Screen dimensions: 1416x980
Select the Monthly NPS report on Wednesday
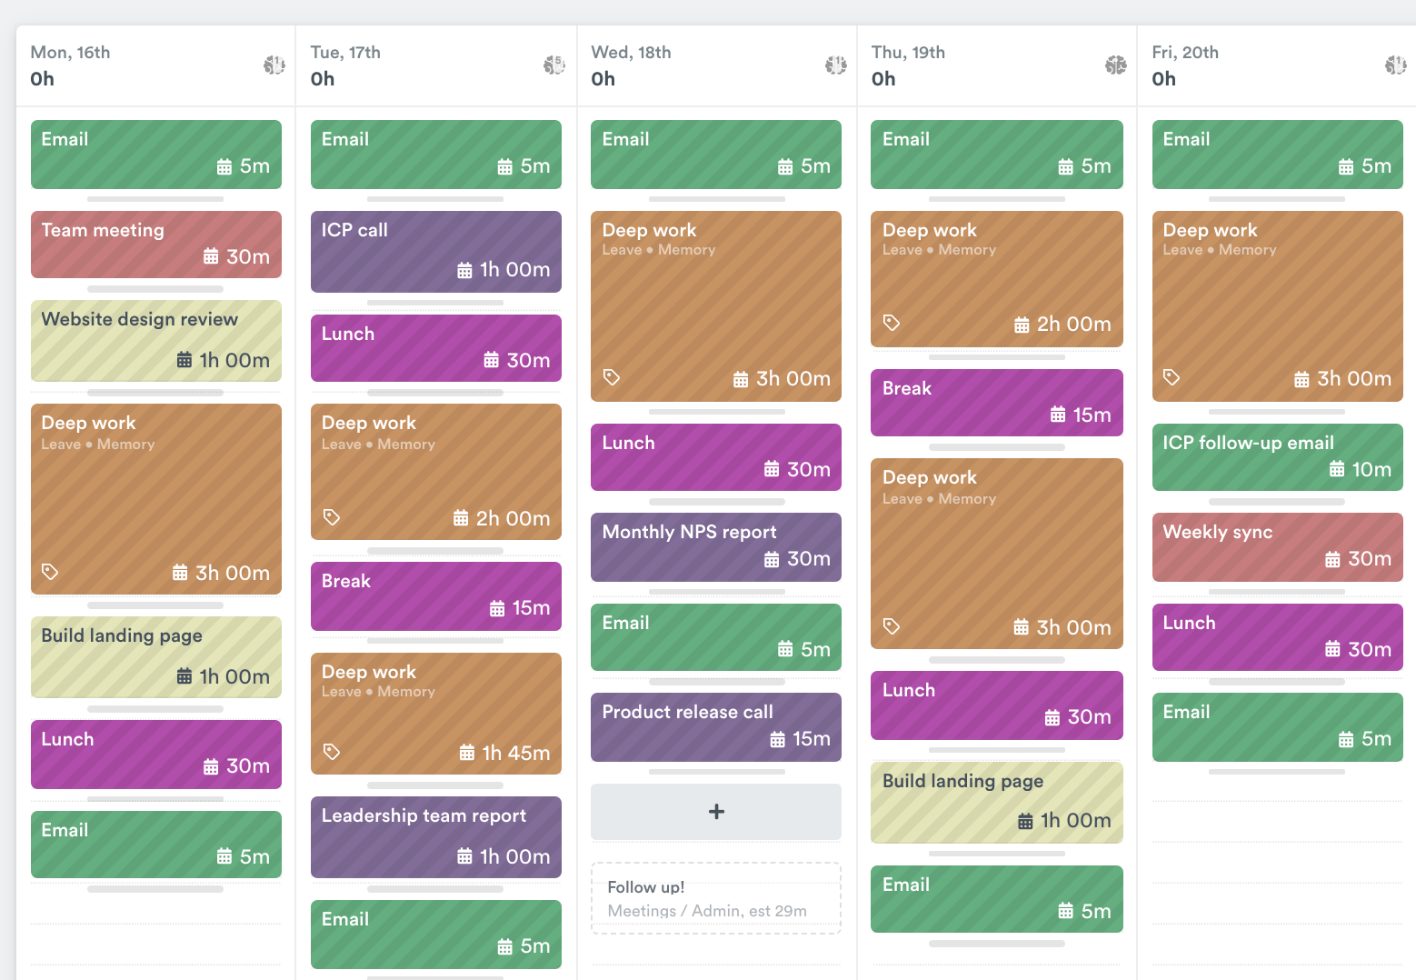click(x=715, y=546)
